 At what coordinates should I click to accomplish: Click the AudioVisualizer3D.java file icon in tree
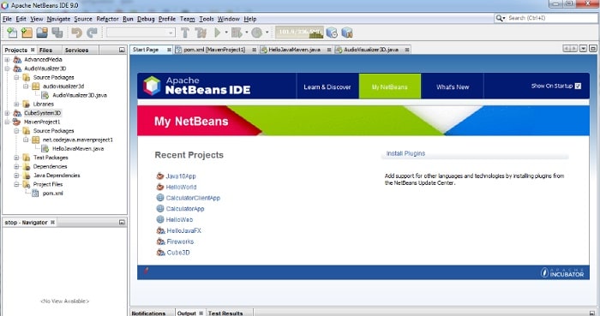[x=45, y=95]
